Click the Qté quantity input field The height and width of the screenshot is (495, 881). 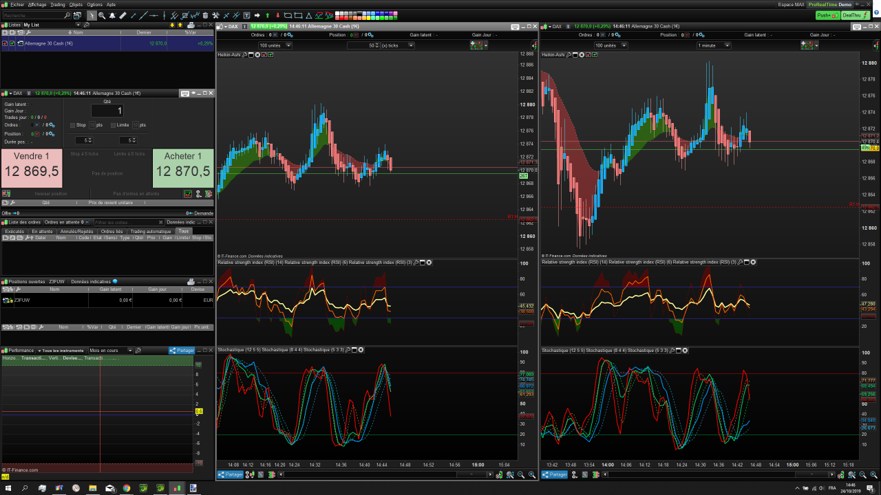107,111
